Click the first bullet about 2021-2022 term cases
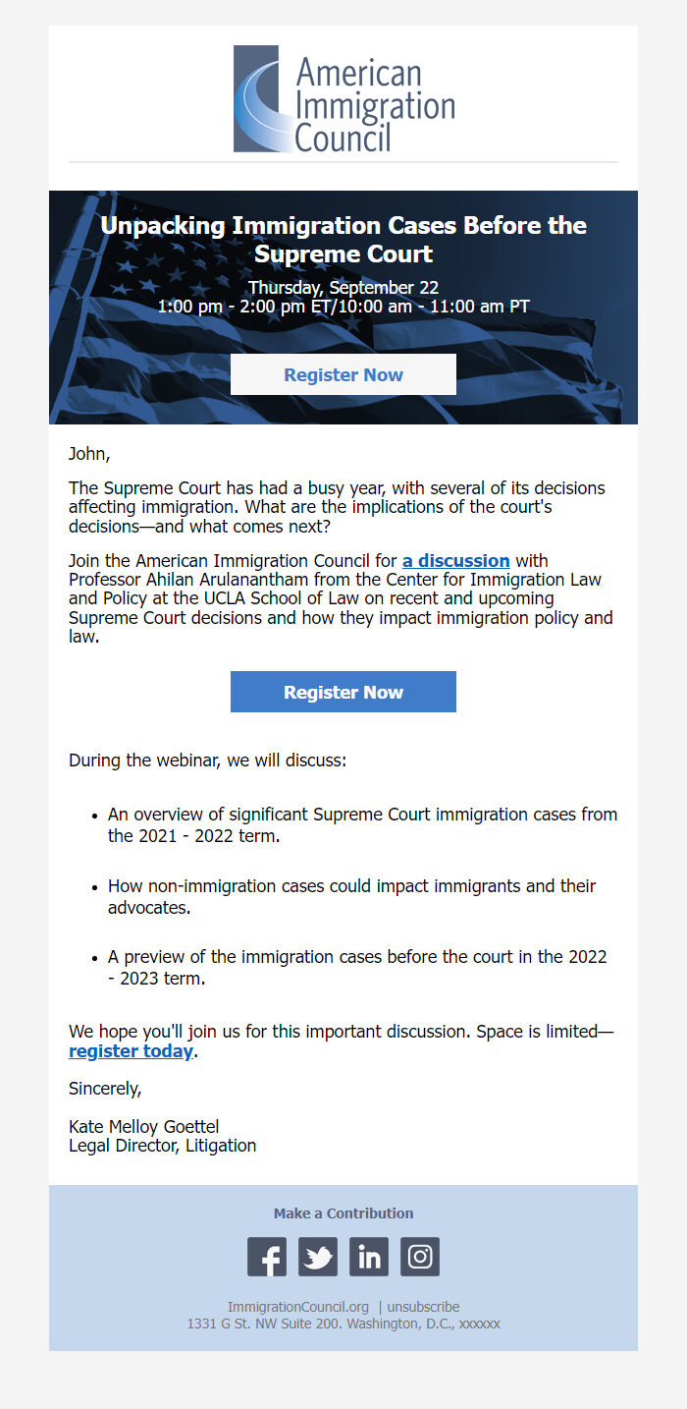Image resolution: width=687 pixels, height=1409 pixels. [361, 824]
